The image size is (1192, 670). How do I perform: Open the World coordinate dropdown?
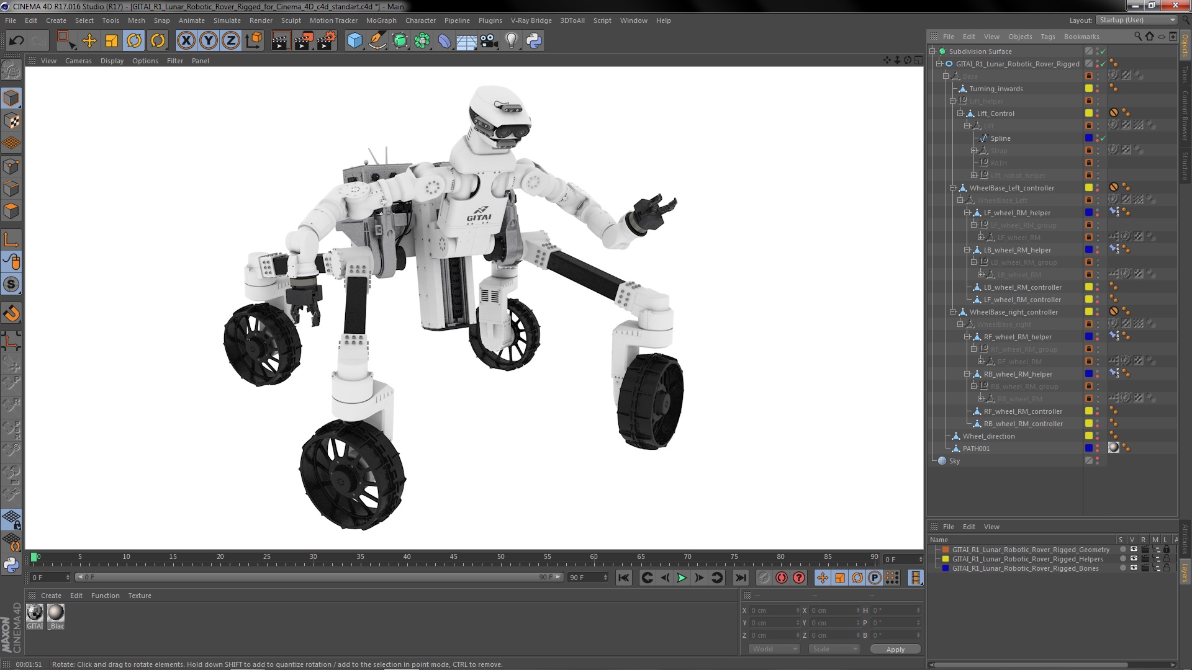tap(774, 649)
